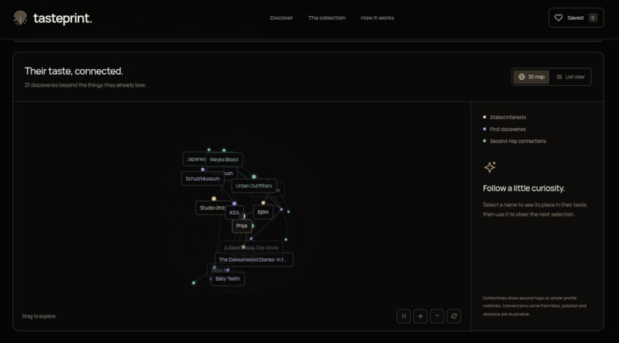The height and width of the screenshot is (343, 619).
Task: Pause the map rotation
Action: pyautogui.click(x=403, y=316)
